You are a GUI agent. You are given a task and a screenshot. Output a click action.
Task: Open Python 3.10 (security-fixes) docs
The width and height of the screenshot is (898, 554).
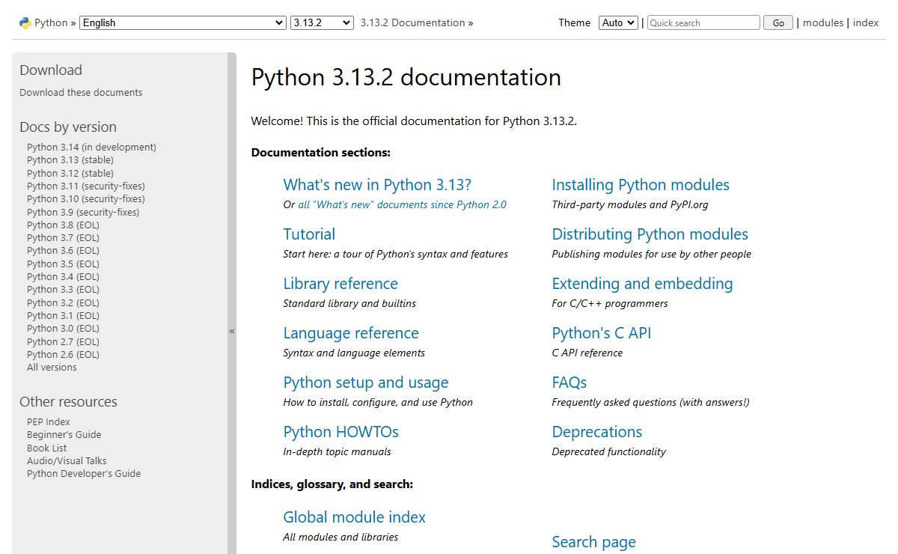pos(86,199)
